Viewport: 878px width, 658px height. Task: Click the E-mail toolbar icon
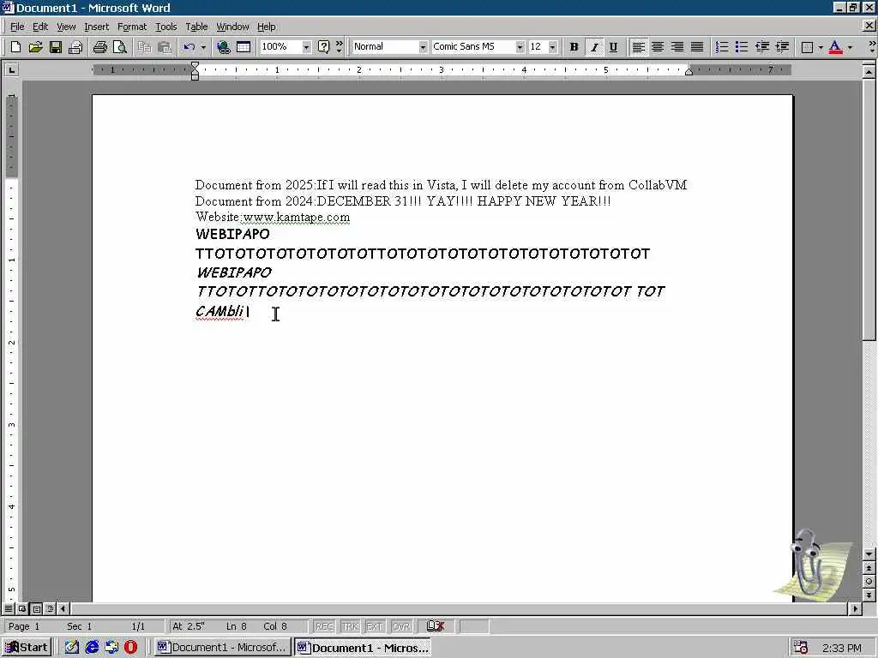[75, 47]
